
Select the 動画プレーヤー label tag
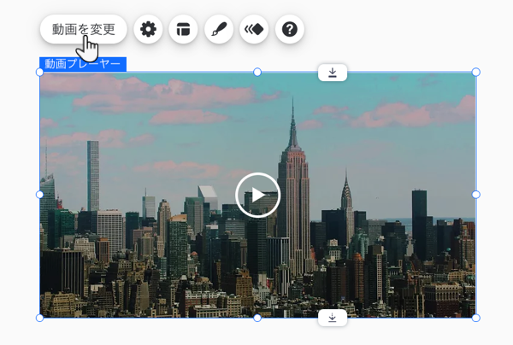pyautogui.click(x=83, y=64)
